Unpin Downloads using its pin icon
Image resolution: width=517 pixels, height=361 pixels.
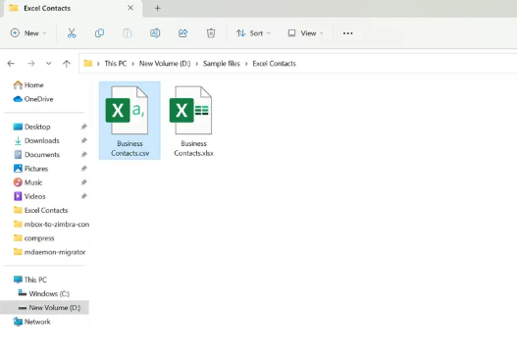(84, 141)
